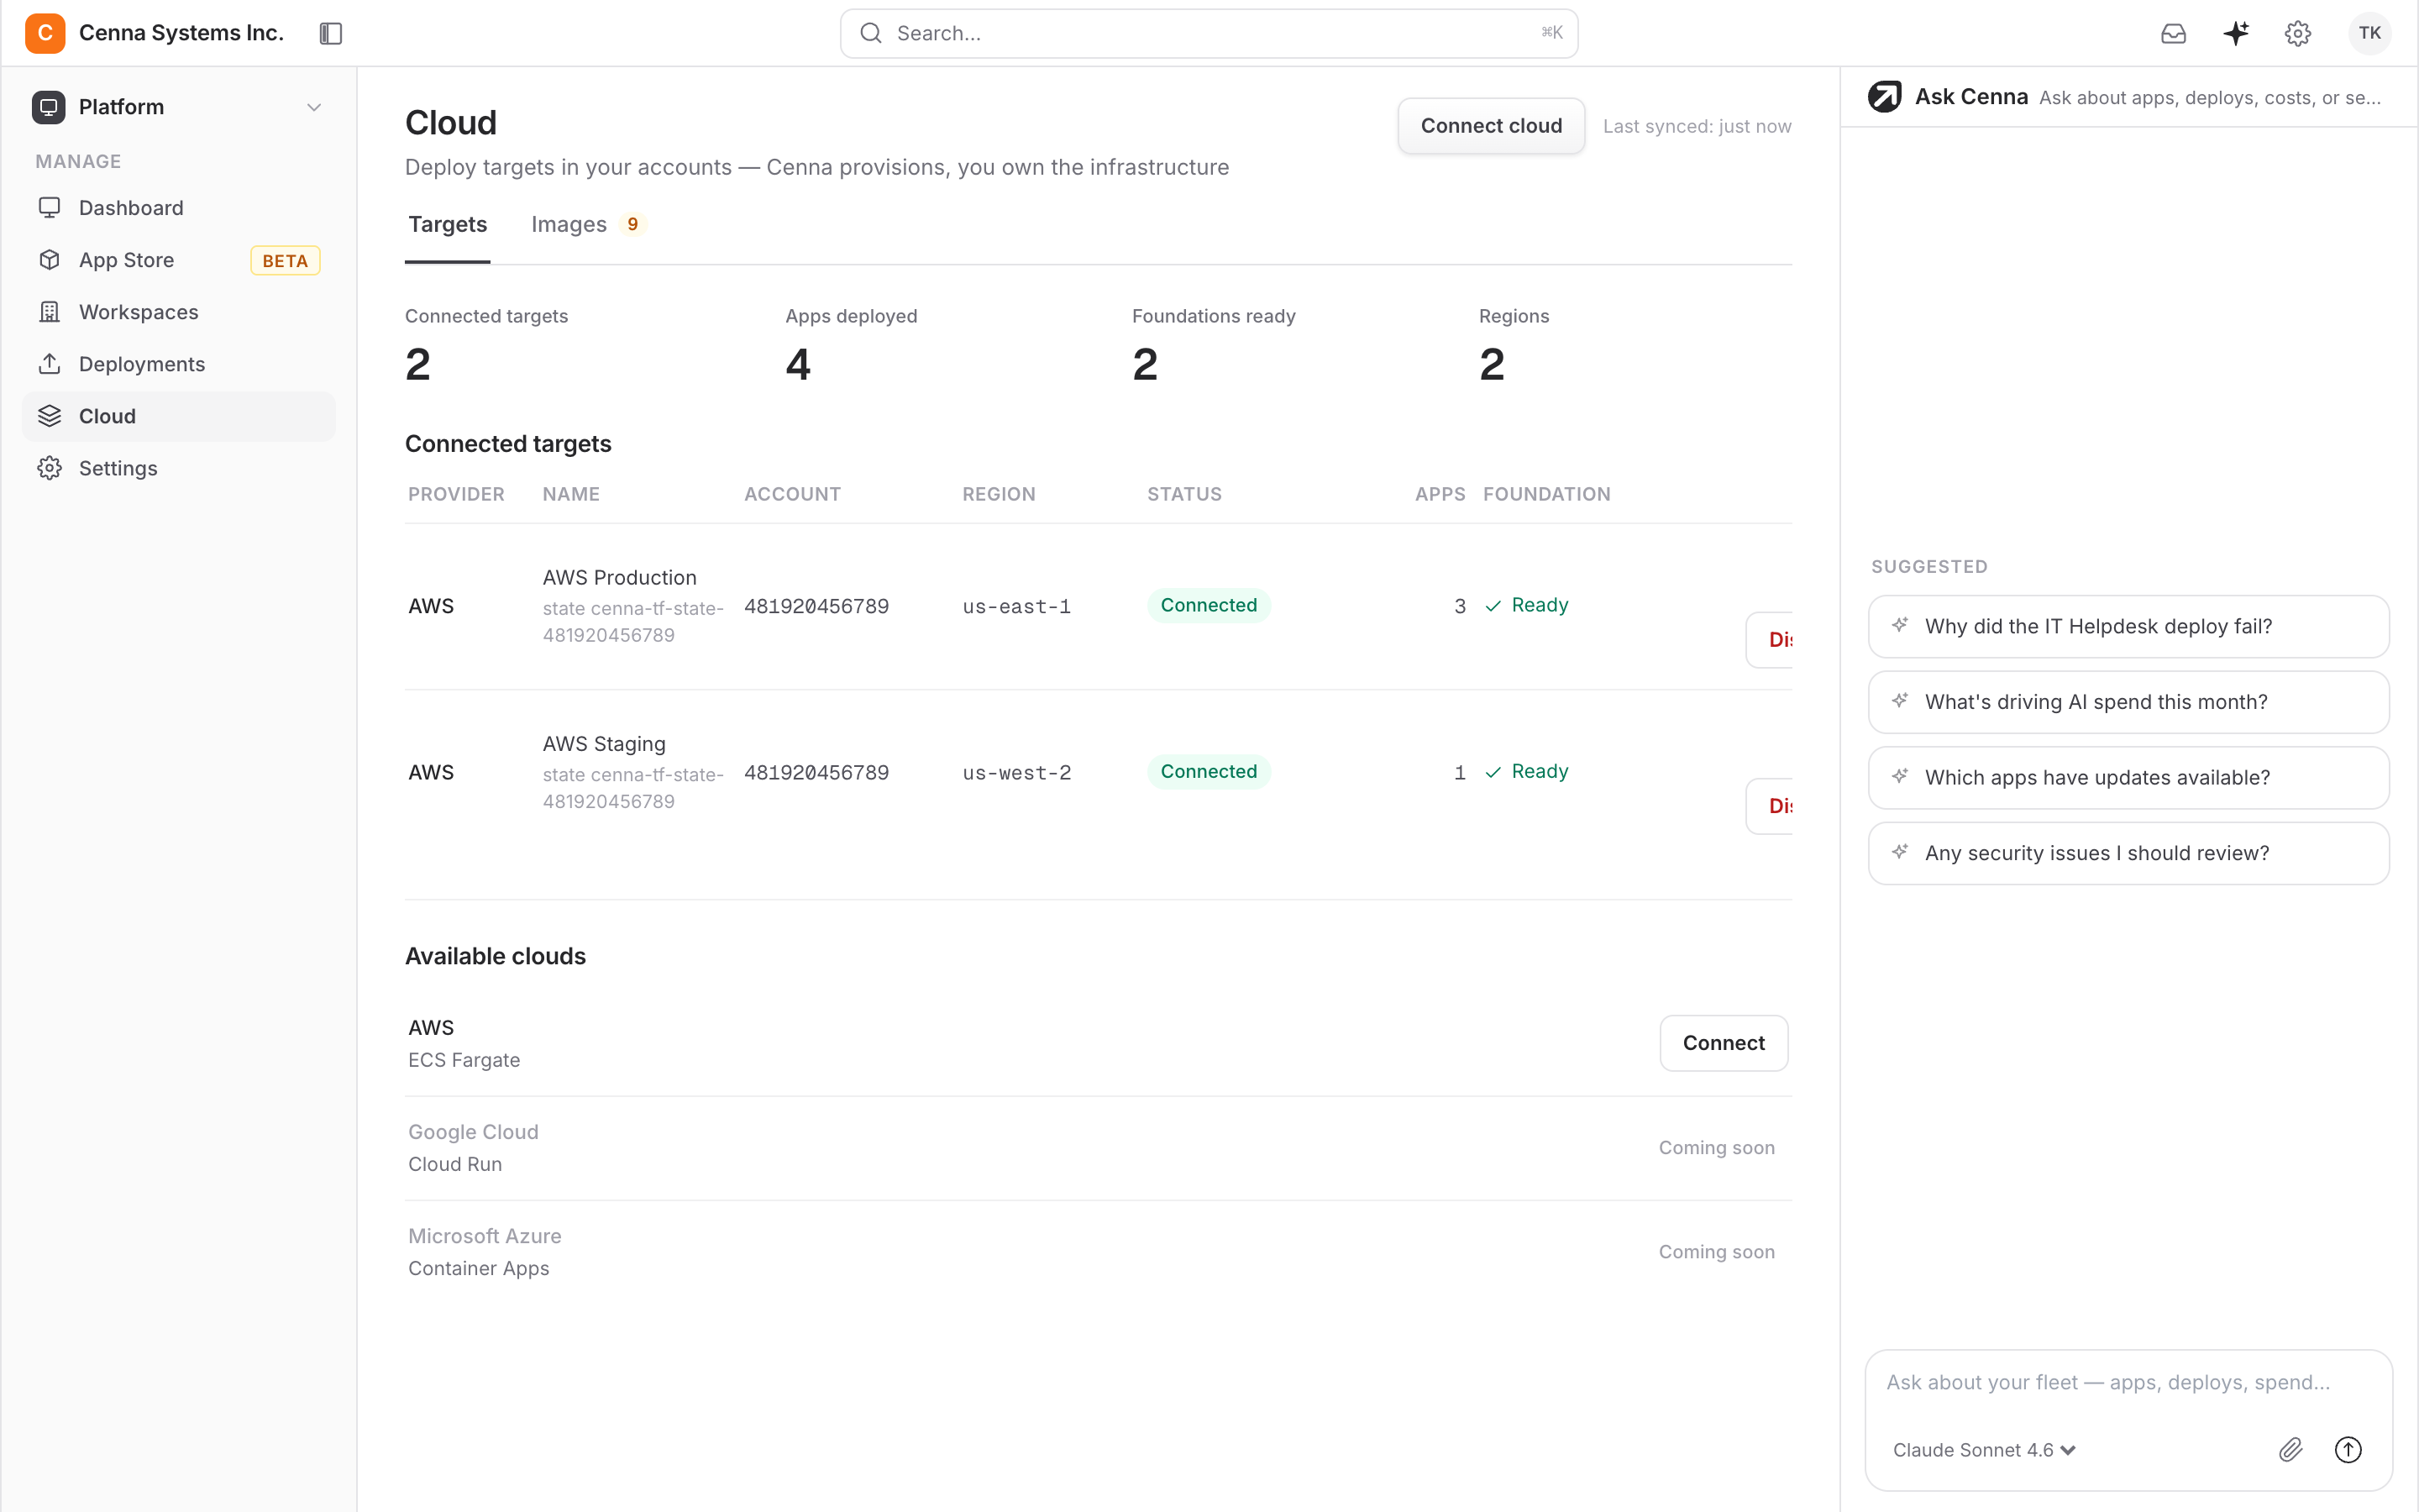The height and width of the screenshot is (1512, 2419).
Task: Click the Cenna Systems Inc. organization name
Action: click(x=181, y=33)
